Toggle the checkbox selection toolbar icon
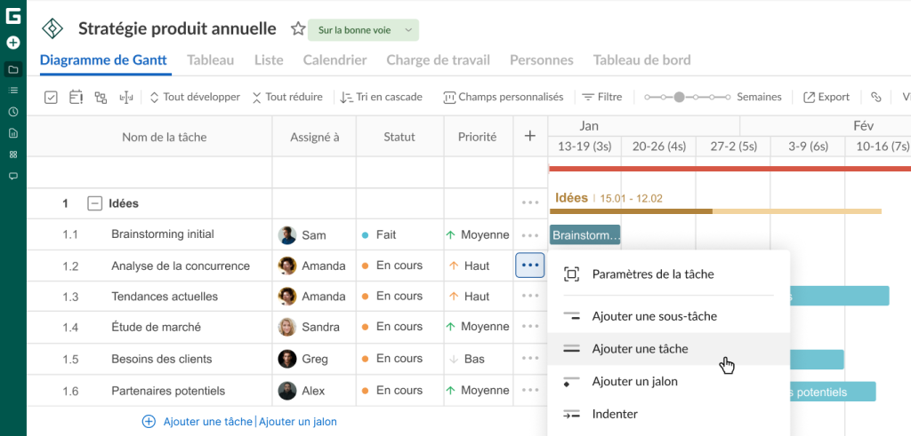The height and width of the screenshot is (436, 911). click(x=51, y=98)
